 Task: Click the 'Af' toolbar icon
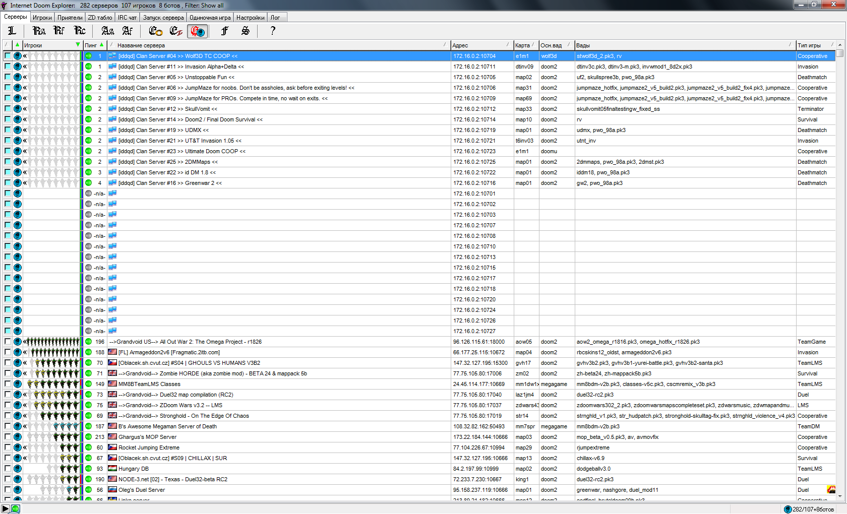click(x=128, y=31)
